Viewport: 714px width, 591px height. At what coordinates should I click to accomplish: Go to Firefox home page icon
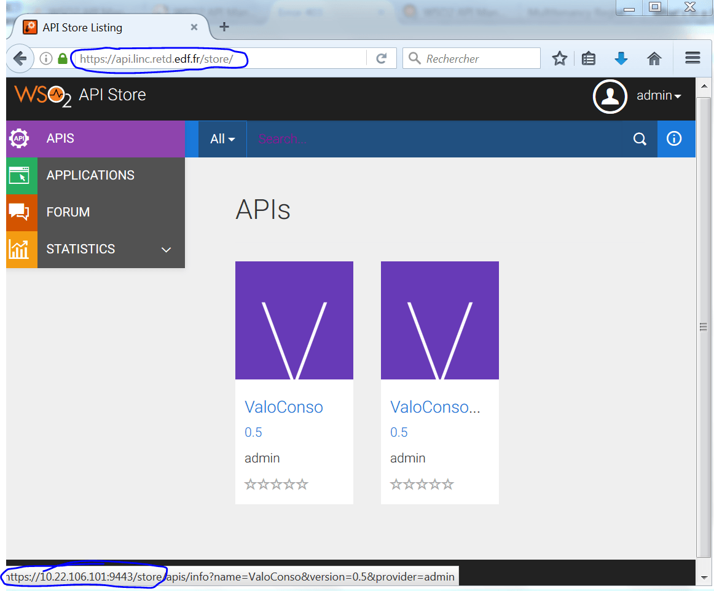point(654,58)
